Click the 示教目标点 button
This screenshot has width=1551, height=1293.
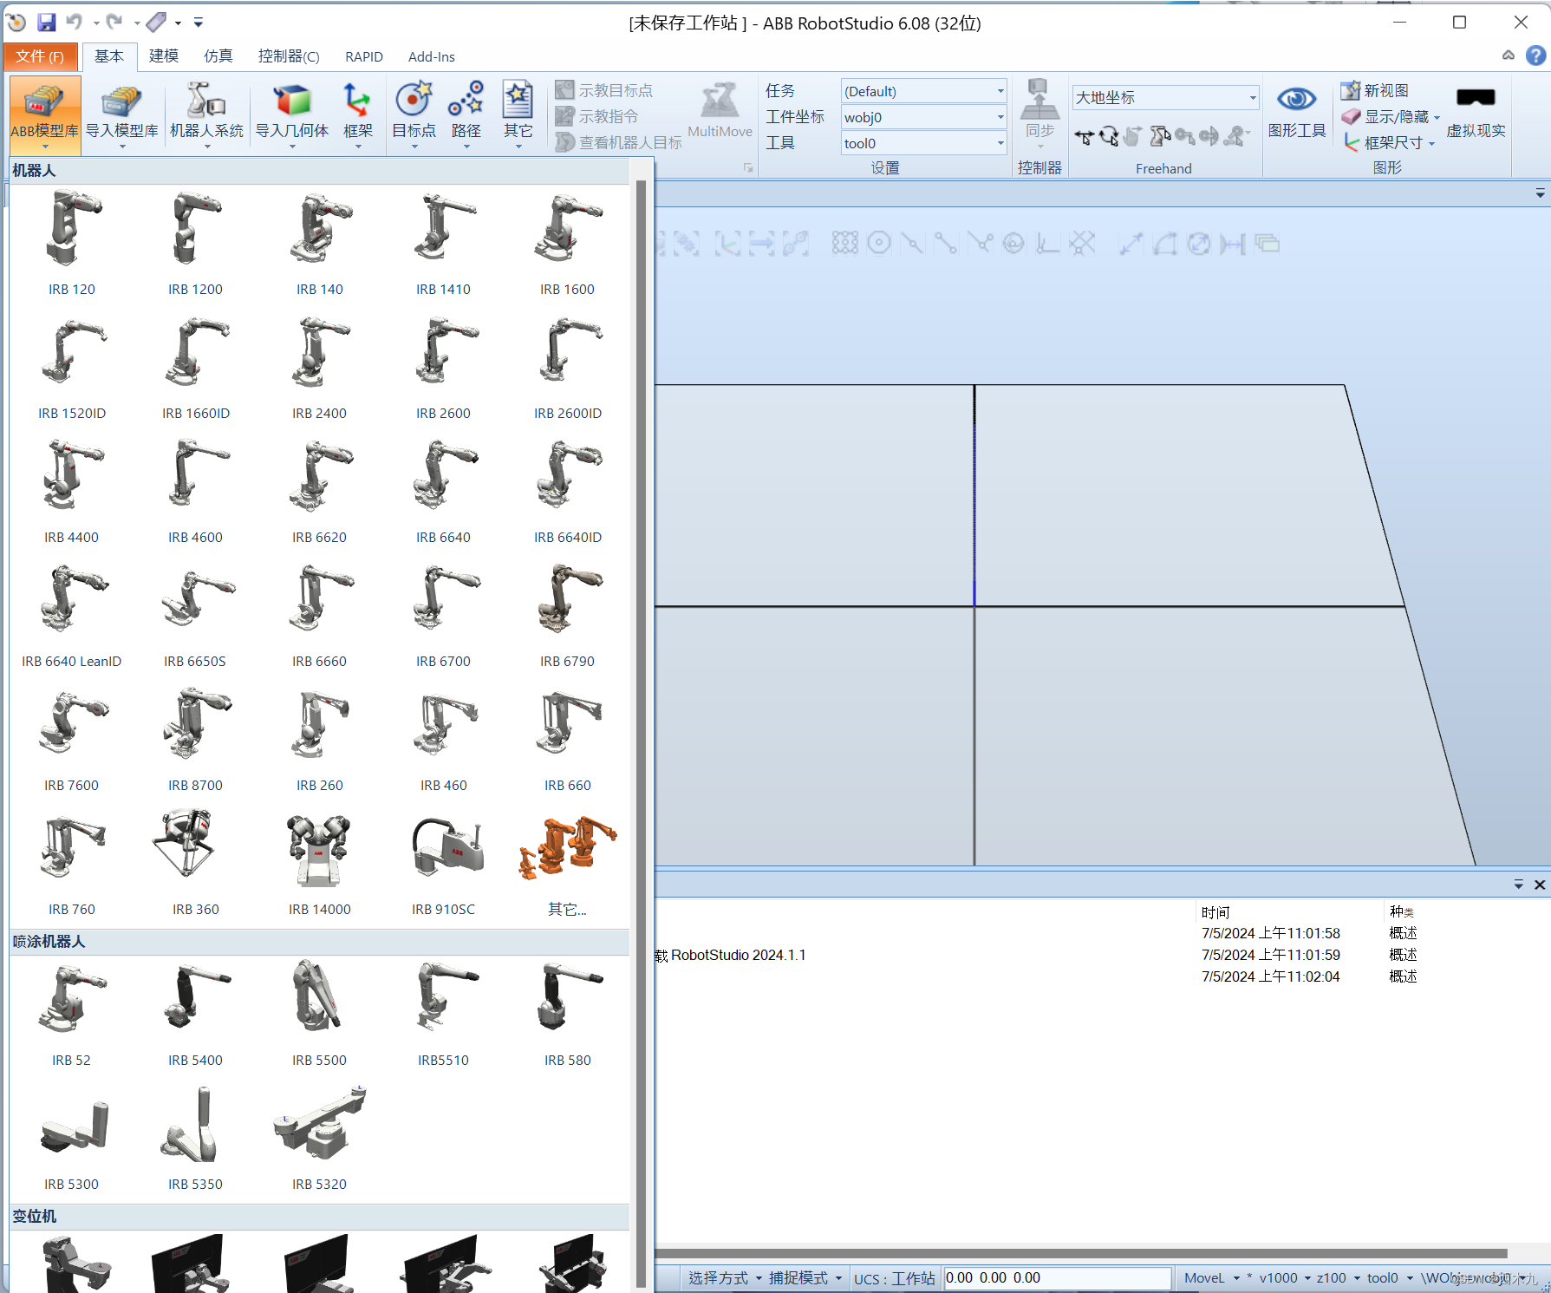[604, 90]
